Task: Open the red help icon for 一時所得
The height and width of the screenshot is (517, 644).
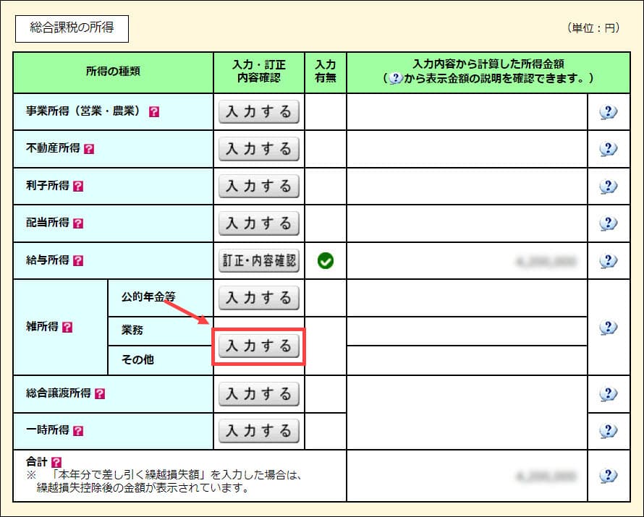Action: [79, 431]
